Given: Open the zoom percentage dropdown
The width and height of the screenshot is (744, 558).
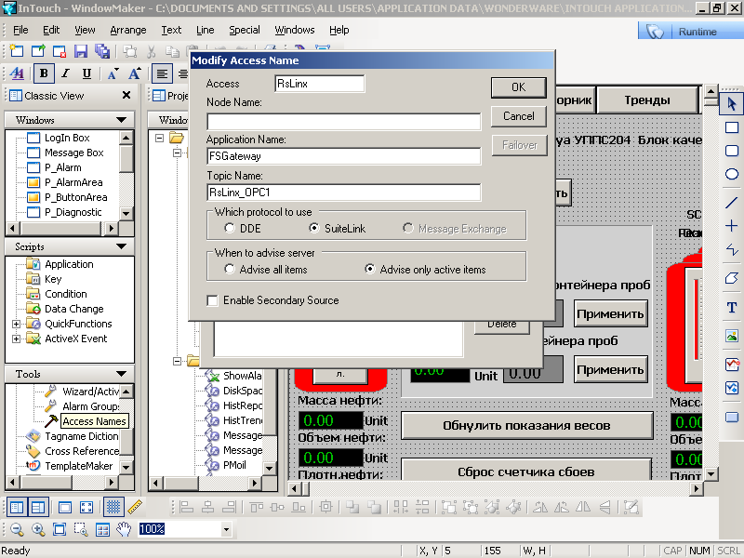Looking at the screenshot, I should (226, 530).
